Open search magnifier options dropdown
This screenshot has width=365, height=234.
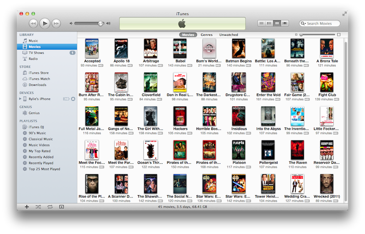pos(303,23)
